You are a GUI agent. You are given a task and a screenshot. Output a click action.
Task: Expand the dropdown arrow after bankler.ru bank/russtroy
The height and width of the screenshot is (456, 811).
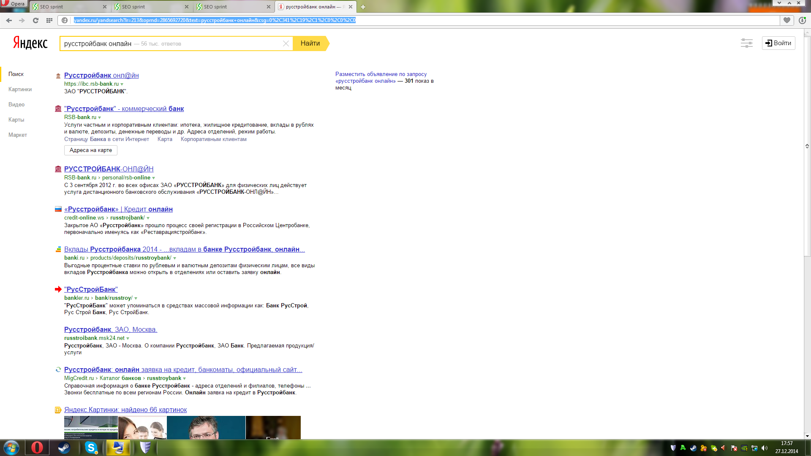pos(136,299)
